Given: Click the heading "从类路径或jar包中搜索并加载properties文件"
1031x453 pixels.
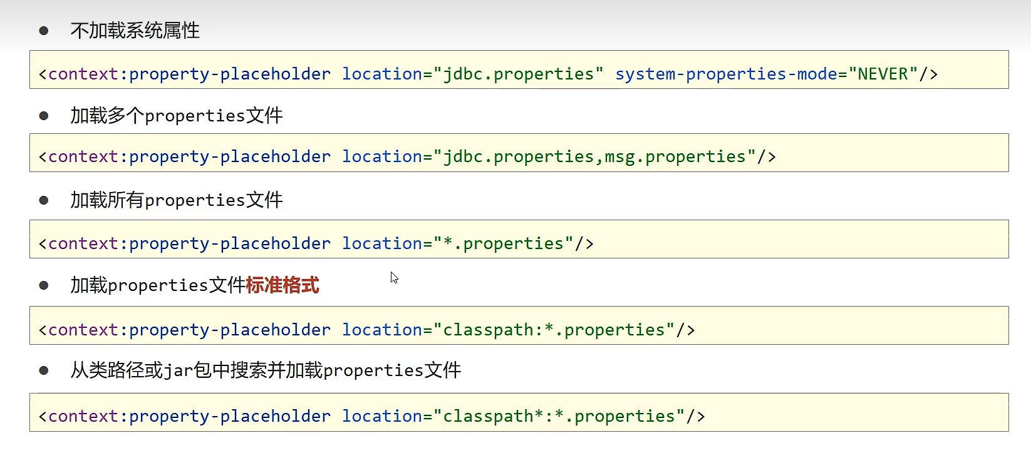Looking at the screenshot, I should [x=266, y=370].
